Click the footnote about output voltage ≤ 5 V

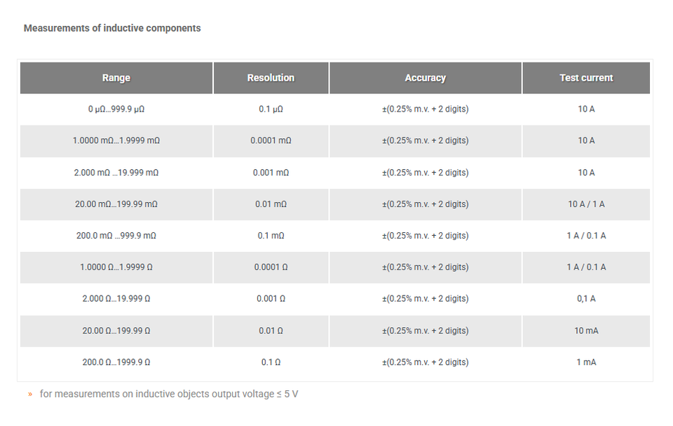[x=169, y=394]
